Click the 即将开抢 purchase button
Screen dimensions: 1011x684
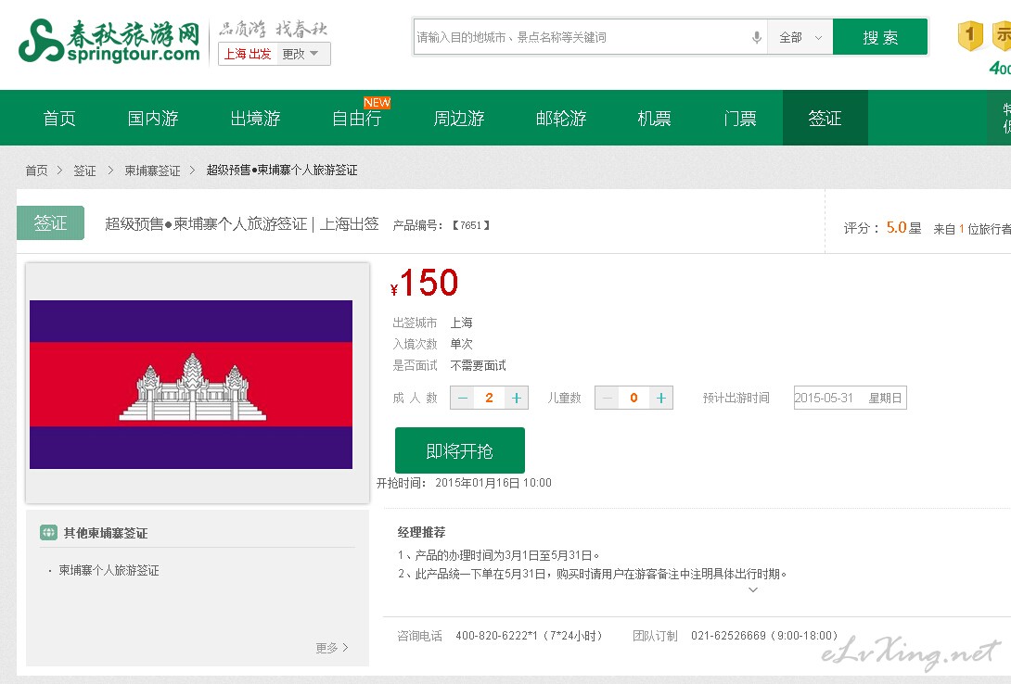pyautogui.click(x=459, y=451)
